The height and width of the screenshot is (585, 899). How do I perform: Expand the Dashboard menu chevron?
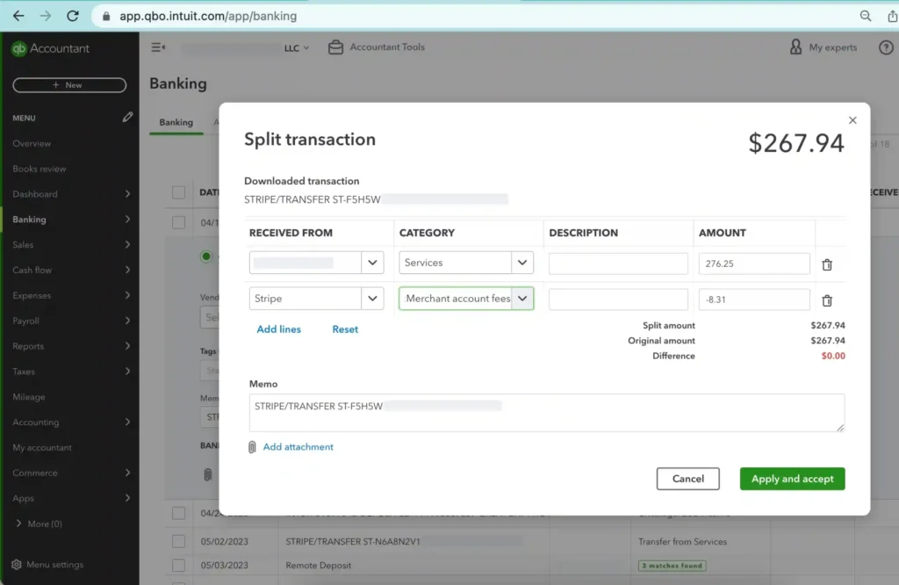tap(127, 194)
